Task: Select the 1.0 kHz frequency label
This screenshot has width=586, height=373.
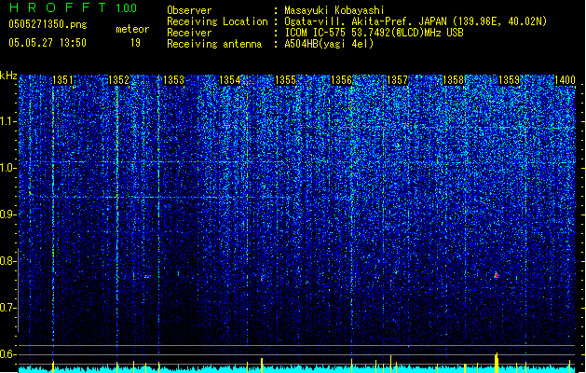Action: (7, 168)
